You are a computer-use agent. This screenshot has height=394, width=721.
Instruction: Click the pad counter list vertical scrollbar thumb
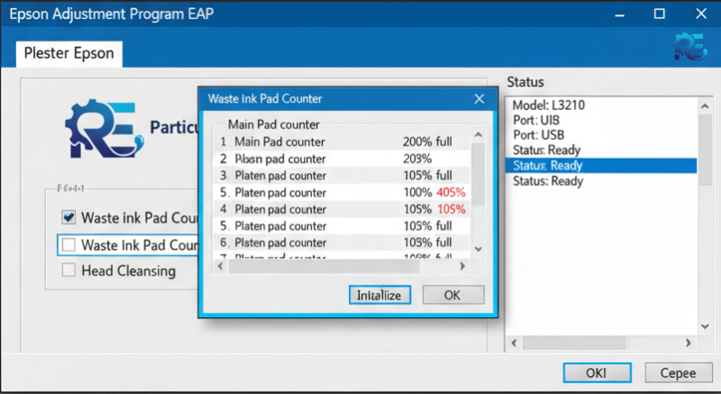click(479, 174)
